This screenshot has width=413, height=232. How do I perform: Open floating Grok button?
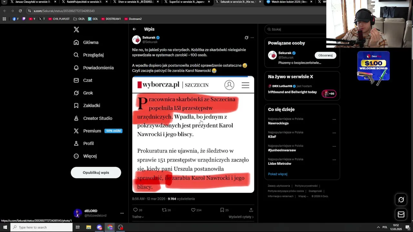tap(401, 200)
